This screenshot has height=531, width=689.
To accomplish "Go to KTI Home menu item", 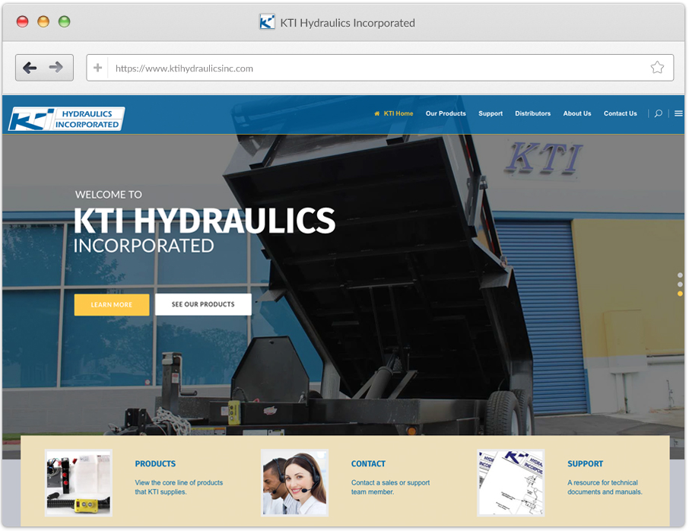I will (x=398, y=113).
